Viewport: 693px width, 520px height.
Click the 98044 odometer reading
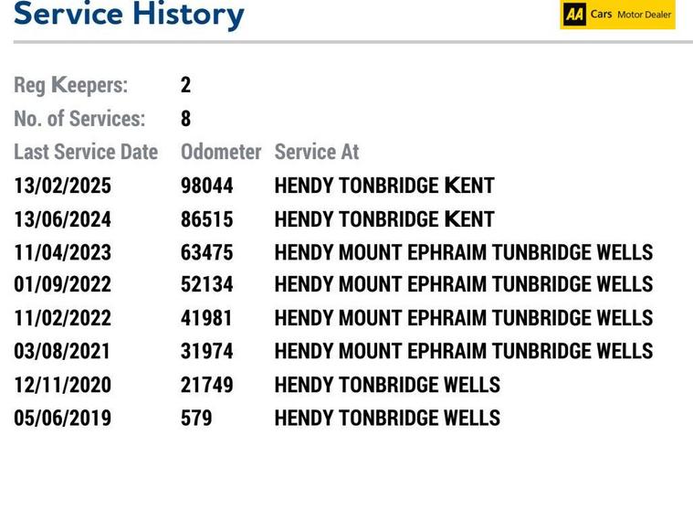pos(207,186)
